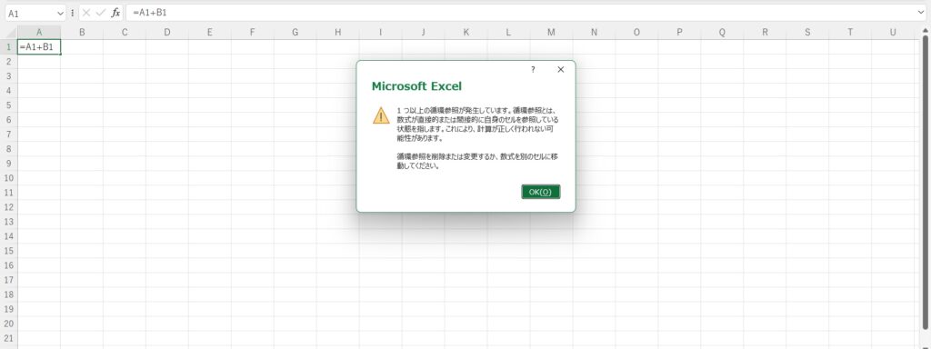Open the three-dot handle beside Name Box
931x349 pixels.
coord(73,13)
